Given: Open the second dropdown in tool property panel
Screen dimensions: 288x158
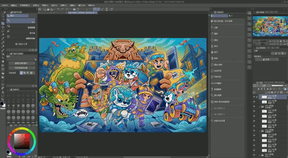Looking at the screenshot, I should (x=22, y=68).
